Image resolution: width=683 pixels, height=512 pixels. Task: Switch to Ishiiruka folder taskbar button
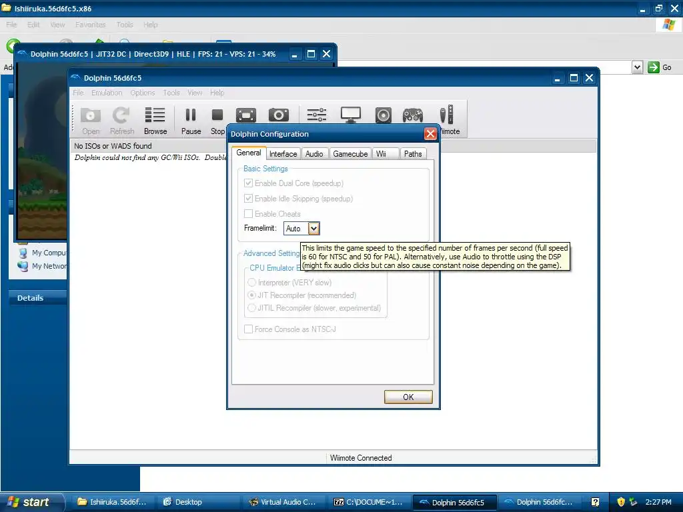[x=111, y=502]
